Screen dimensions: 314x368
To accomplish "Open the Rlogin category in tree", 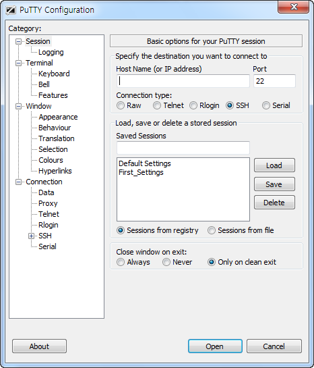I will pos(49,225).
